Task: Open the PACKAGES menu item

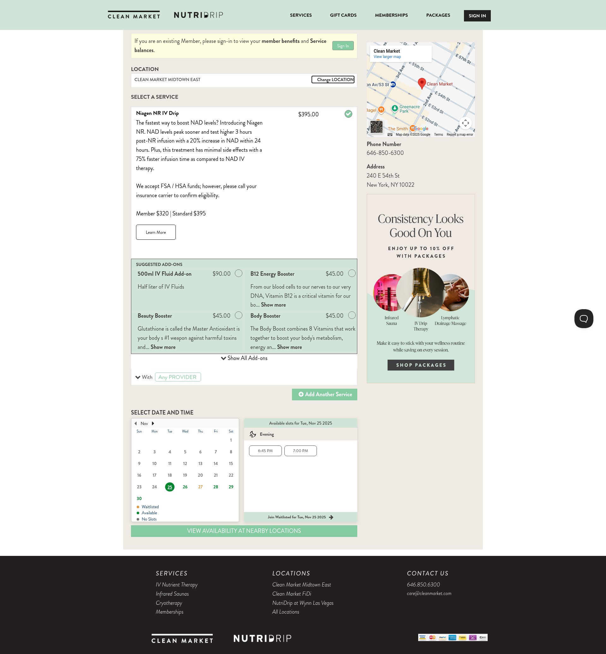Action: coord(438,15)
